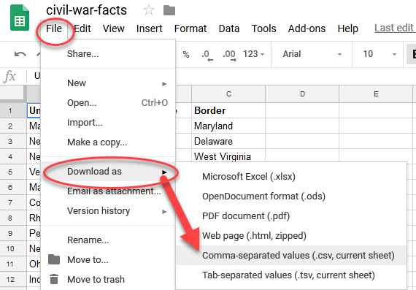This screenshot has height=290, width=416.
Task: Download as OpenDocument format (.ods)
Action: (x=291, y=196)
